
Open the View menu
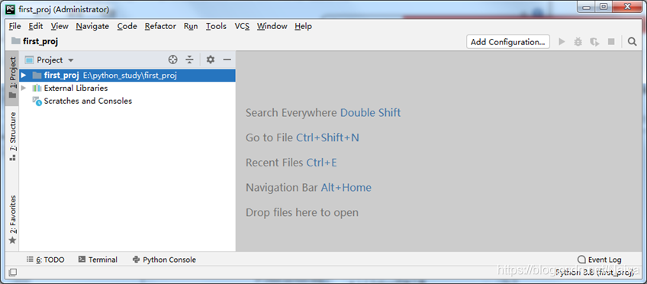[x=60, y=26]
